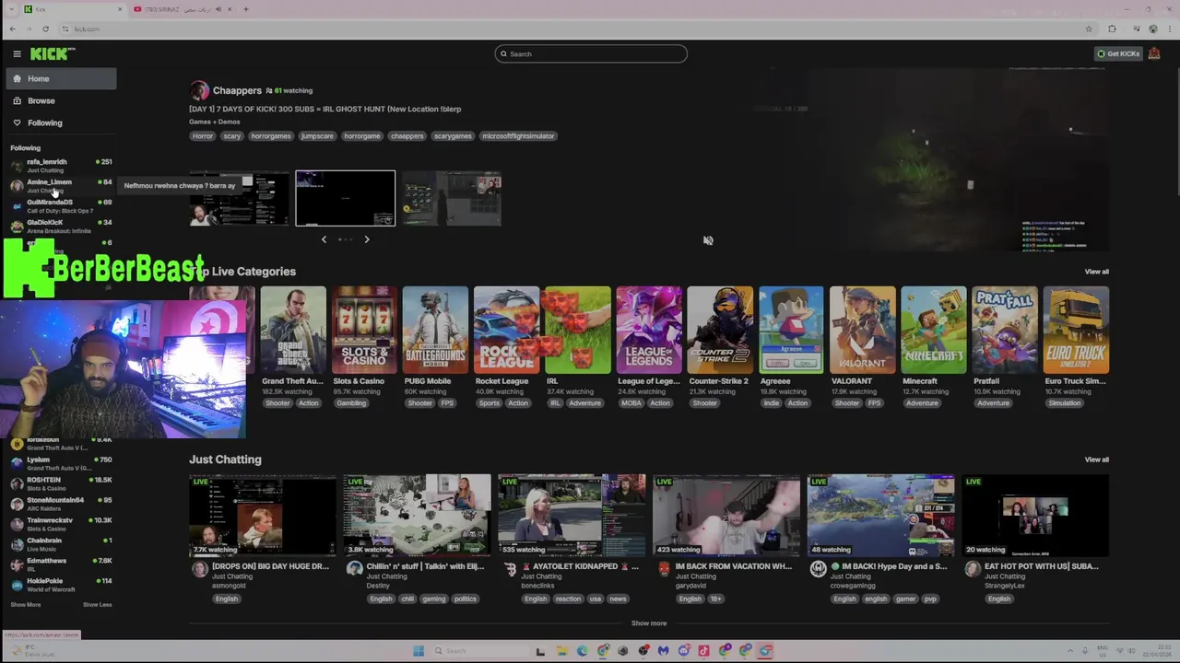Open bonecliinks AYATOILET KIDNAPPED stream thumbnail
Image resolution: width=1180 pixels, height=663 pixels.
point(572,516)
